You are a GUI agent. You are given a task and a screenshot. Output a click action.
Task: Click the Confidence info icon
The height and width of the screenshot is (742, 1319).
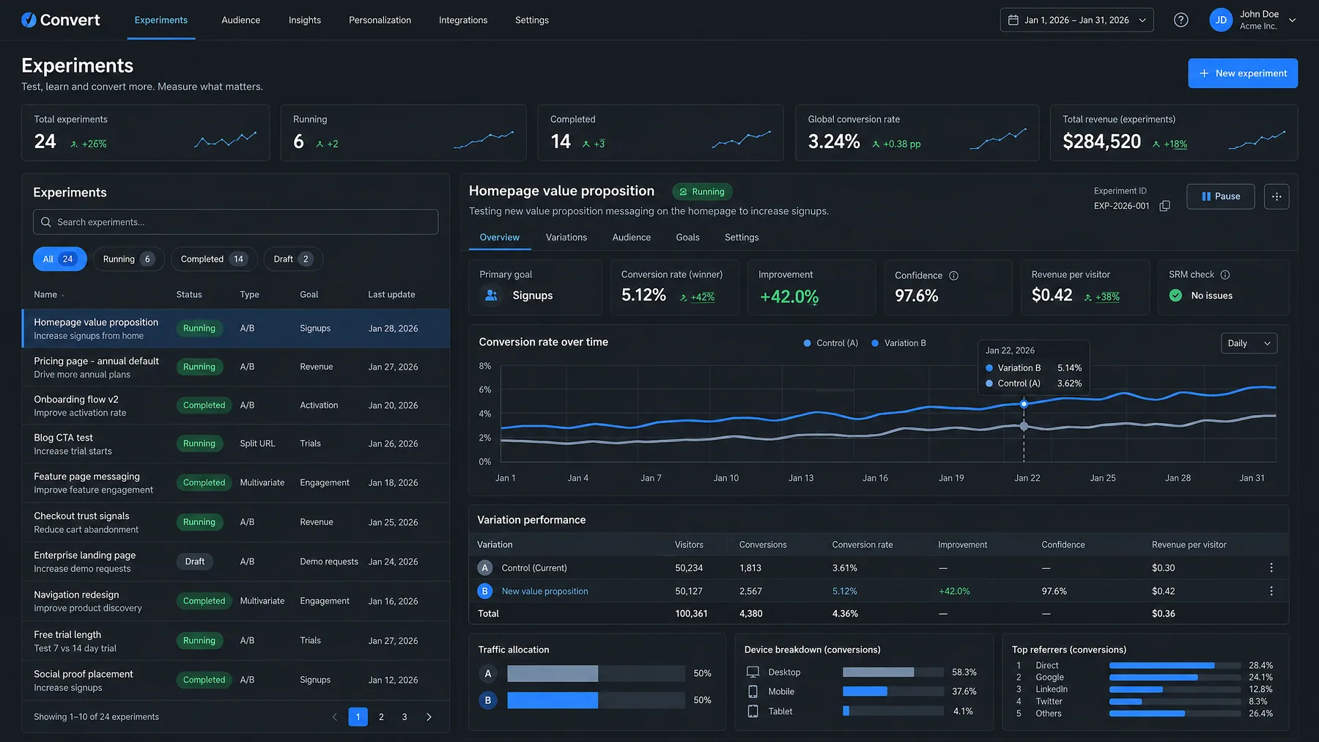click(953, 276)
